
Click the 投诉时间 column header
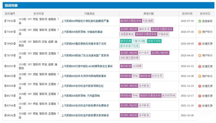(187, 14)
